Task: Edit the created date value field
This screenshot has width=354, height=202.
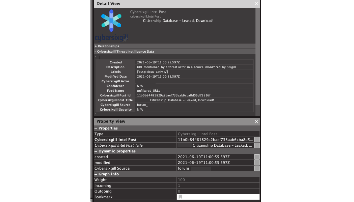Action: (x=215, y=157)
